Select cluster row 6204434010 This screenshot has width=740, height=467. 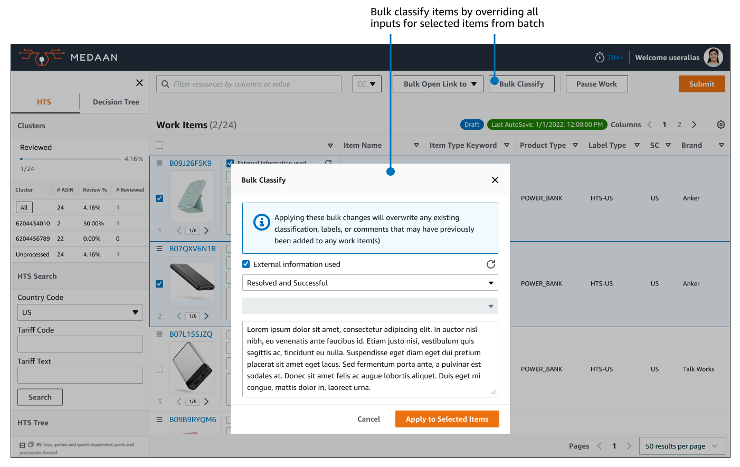pyautogui.click(x=80, y=223)
